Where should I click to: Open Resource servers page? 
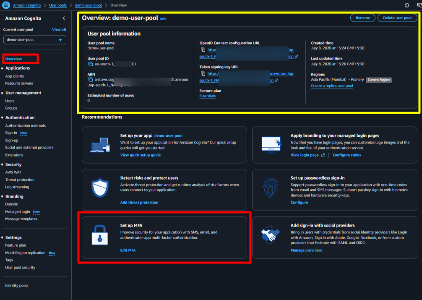coord(19,83)
